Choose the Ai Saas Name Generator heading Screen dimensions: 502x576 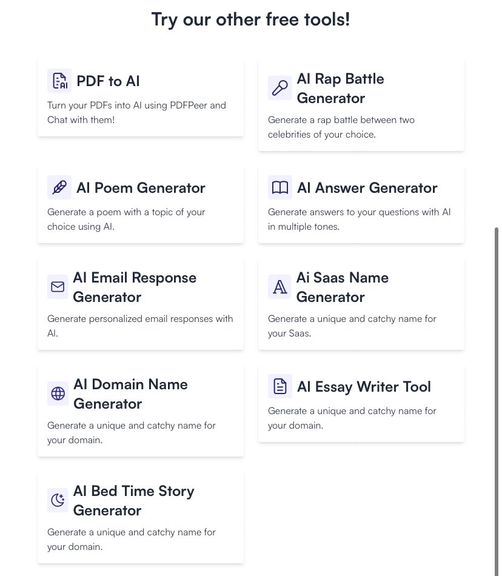[x=343, y=287]
